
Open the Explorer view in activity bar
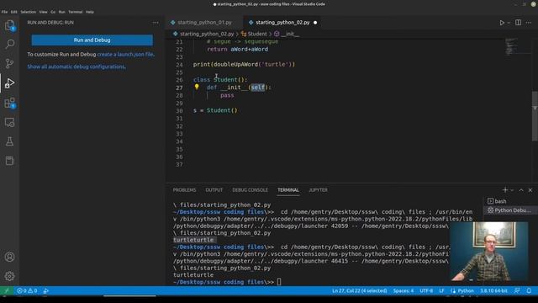point(9,25)
